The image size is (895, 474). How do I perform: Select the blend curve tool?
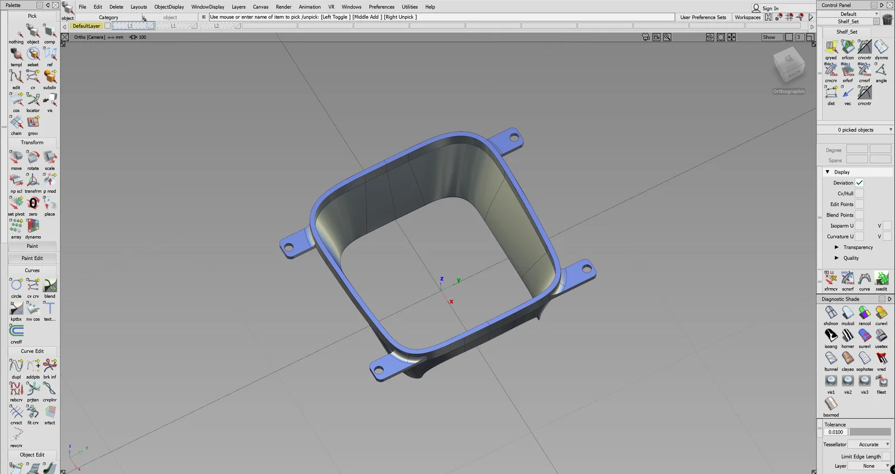(x=50, y=288)
